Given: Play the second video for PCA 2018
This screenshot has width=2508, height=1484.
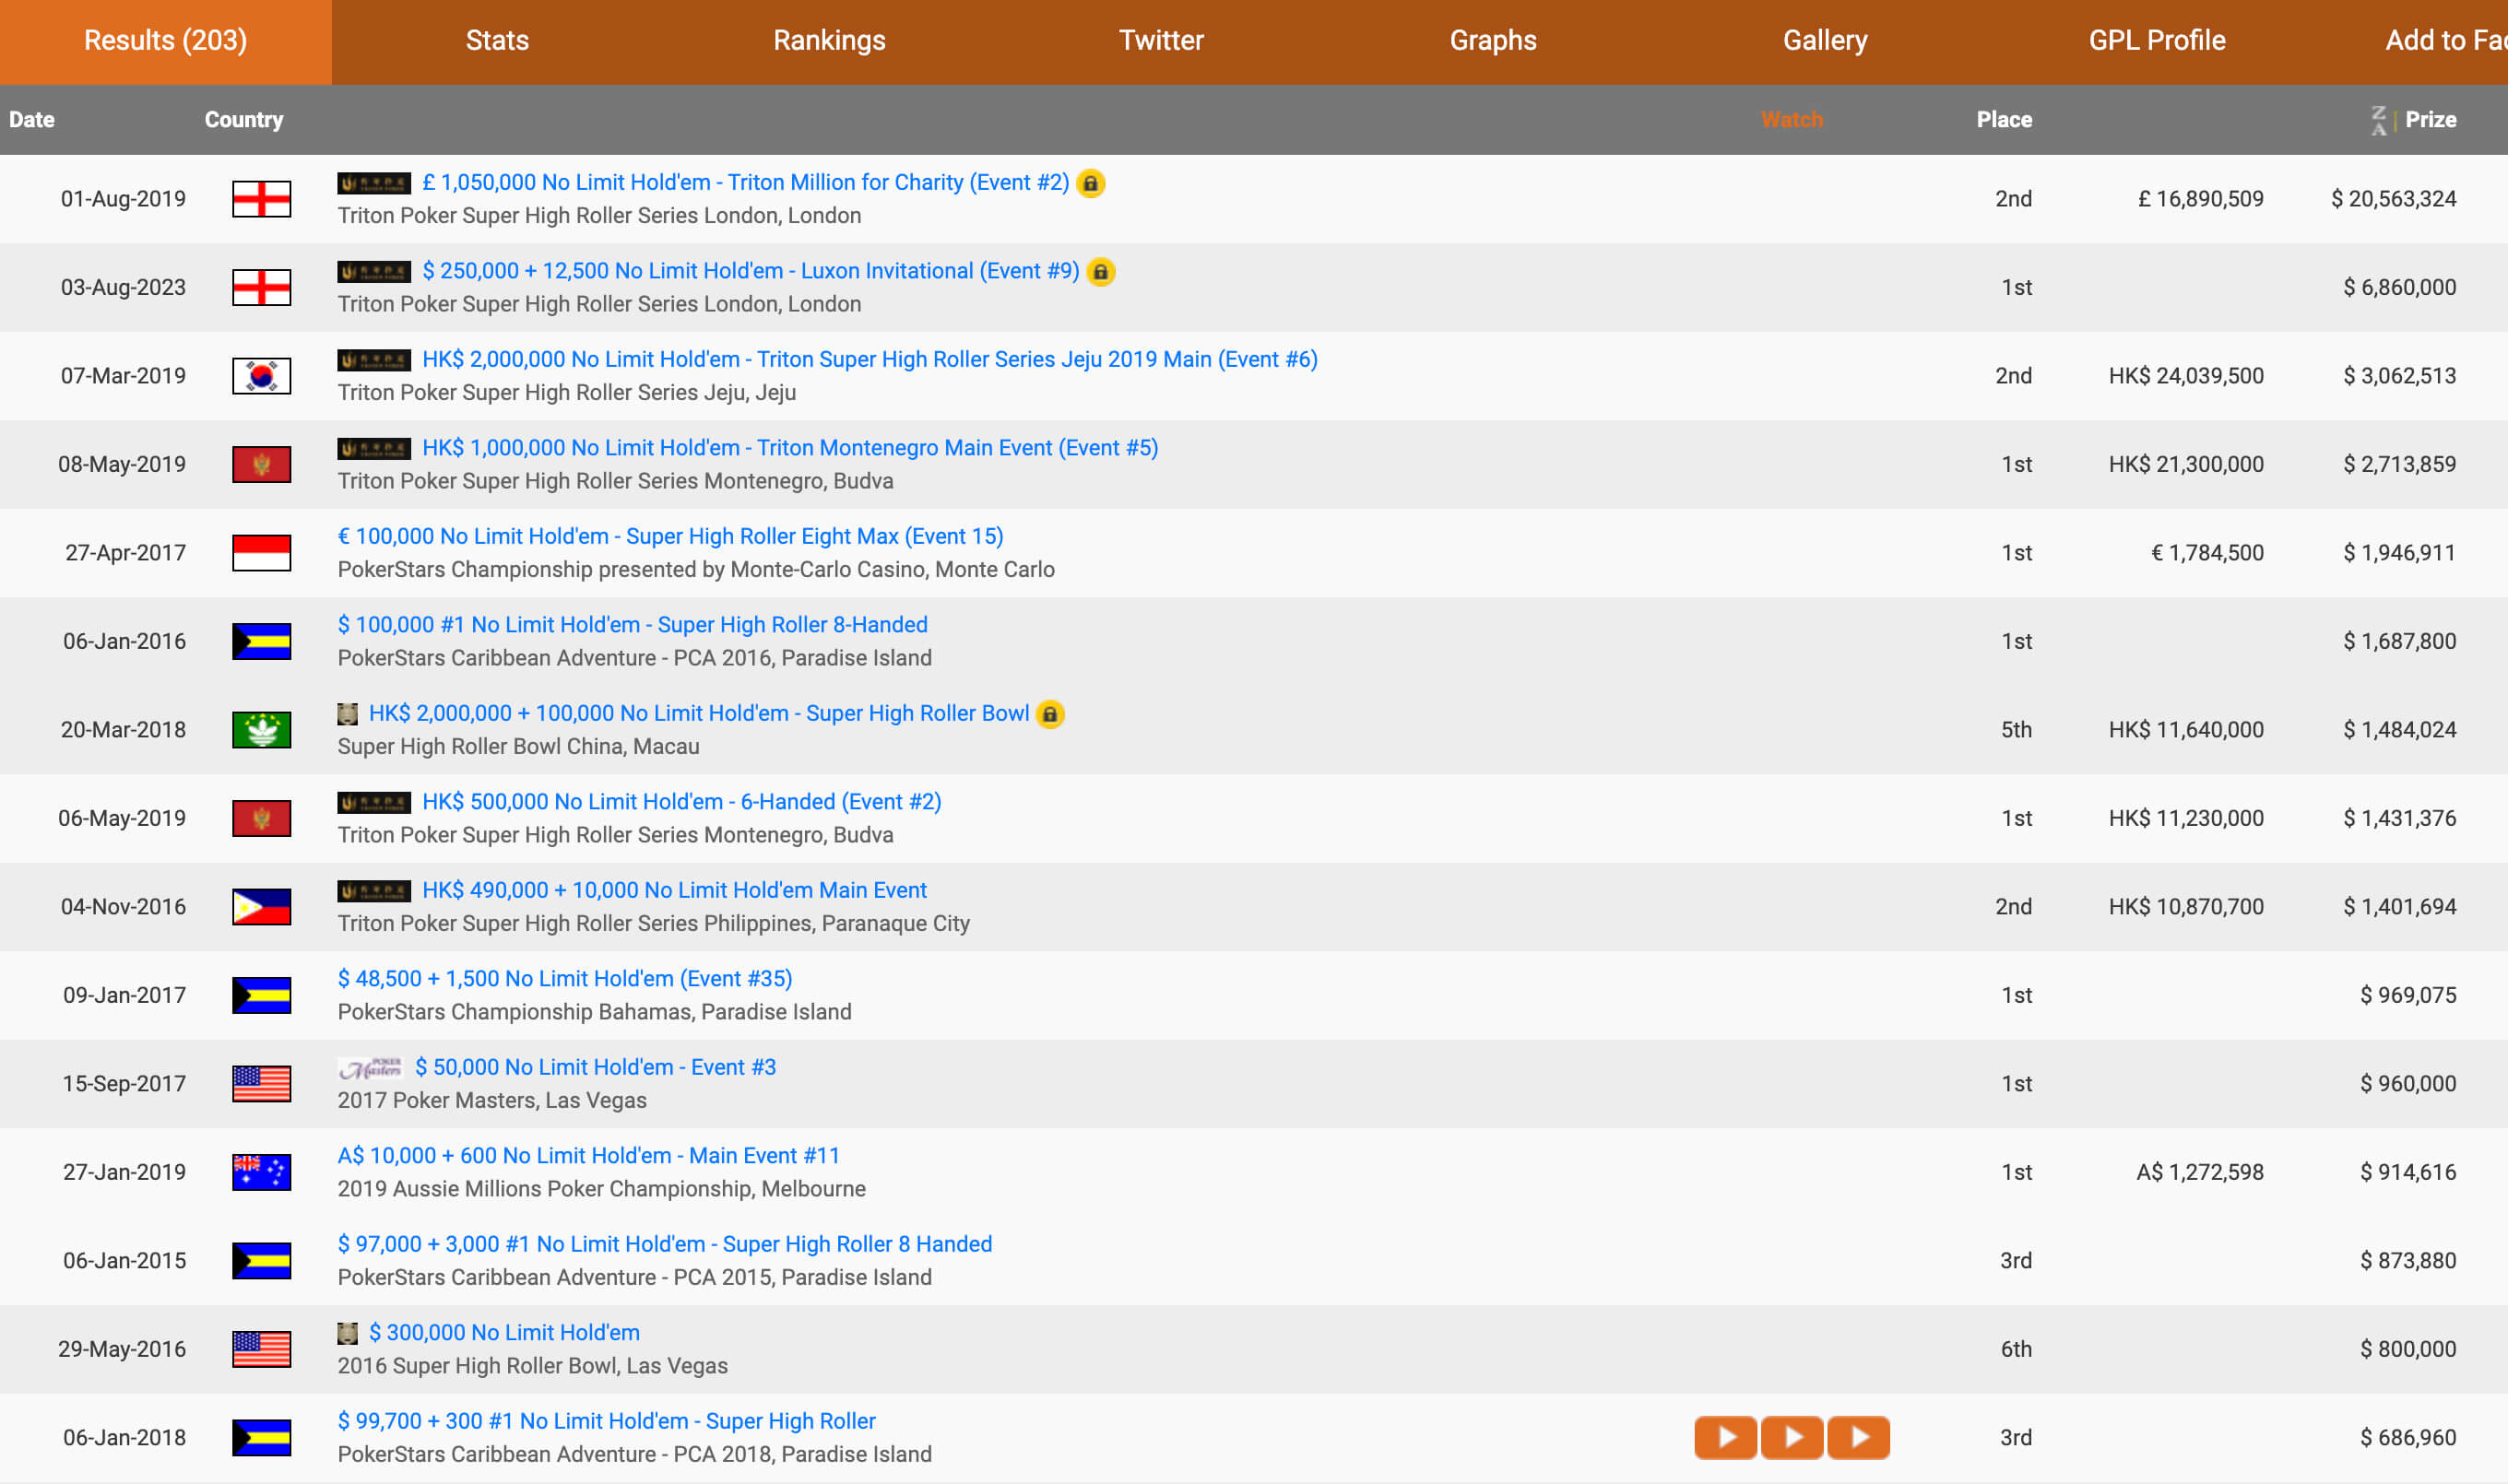Looking at the screenshot, I should coord(1792,1437).
